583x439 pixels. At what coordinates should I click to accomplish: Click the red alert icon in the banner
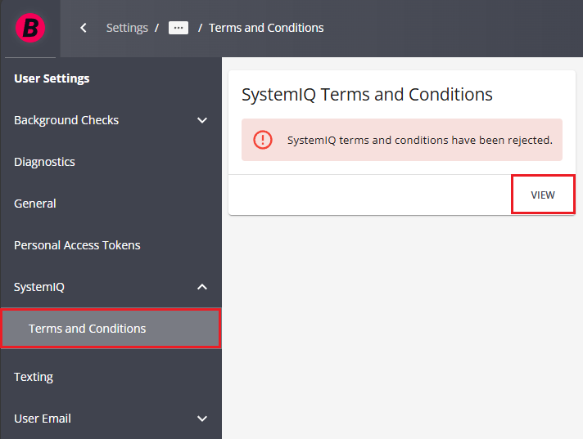pos(262,140)
